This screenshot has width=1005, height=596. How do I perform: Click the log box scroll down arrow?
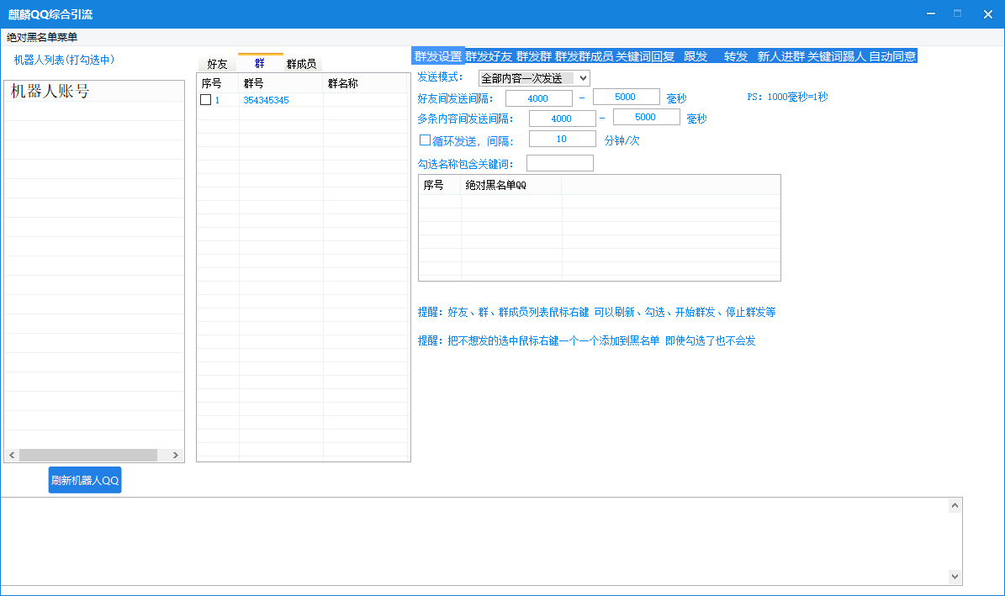click(x=955, y=576)
